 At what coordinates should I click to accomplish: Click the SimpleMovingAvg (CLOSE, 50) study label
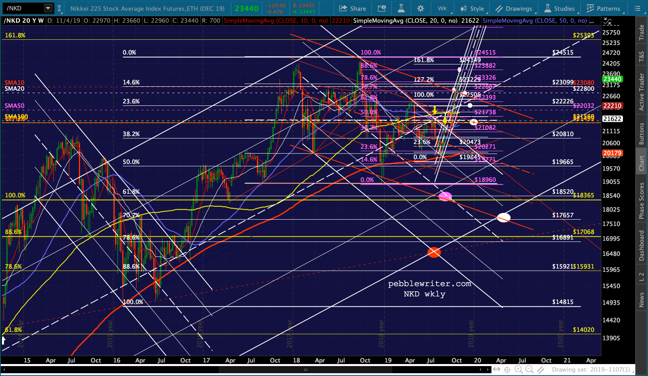[534, 20]
